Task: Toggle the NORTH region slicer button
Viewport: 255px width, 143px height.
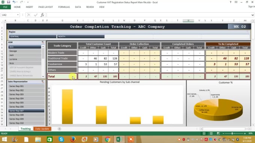Action: [x=81, y=37]
